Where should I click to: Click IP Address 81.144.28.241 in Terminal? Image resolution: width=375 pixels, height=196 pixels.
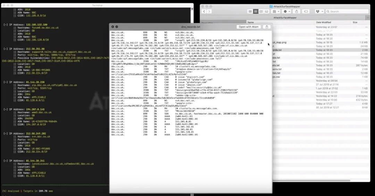35,161
